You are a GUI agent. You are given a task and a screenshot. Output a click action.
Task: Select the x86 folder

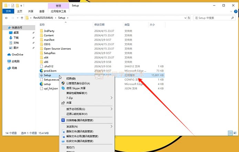click(x=46, y=62)
